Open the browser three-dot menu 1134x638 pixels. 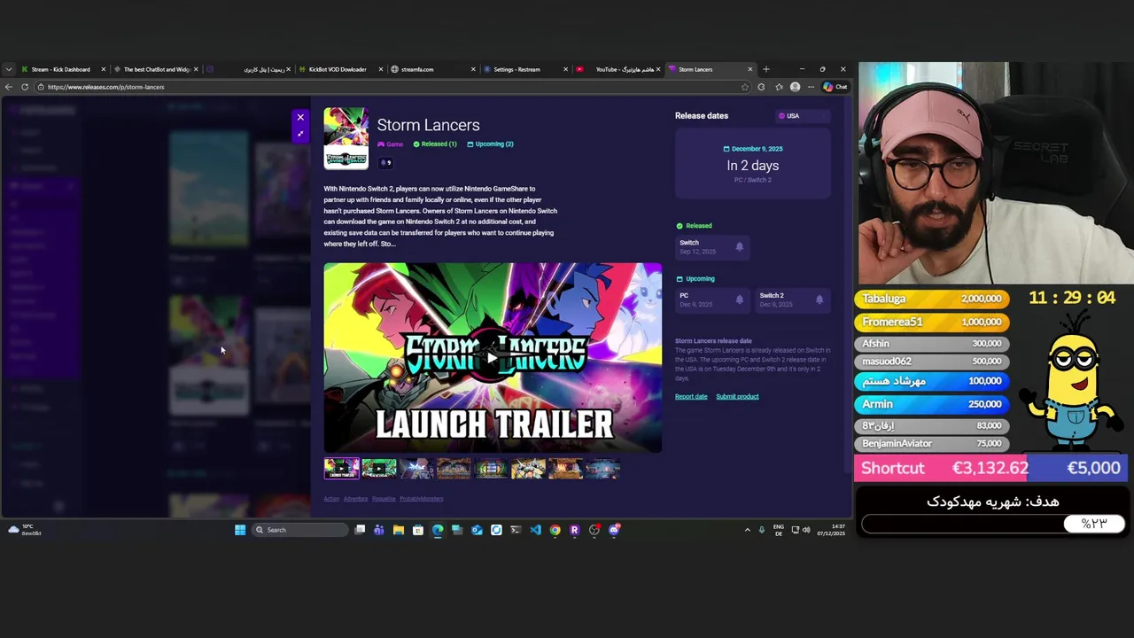click(811, 87)
